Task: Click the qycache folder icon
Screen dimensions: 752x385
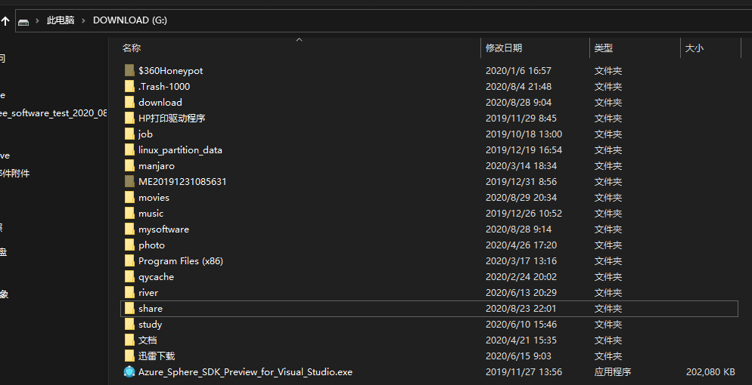Action: point(129,277)
